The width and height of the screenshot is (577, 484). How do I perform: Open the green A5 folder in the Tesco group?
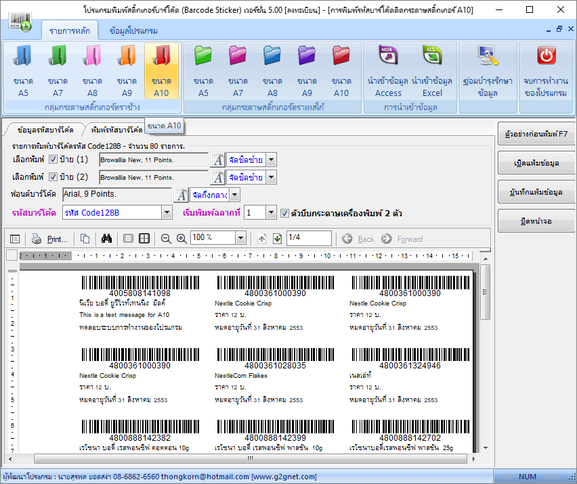pyautogui.click(x=203, y=71)
